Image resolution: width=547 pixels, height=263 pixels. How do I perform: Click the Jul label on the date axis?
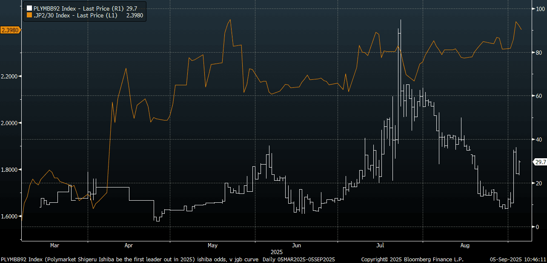380,245
